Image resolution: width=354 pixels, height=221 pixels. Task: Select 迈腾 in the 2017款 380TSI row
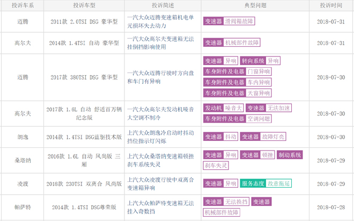tap(23, 77)
